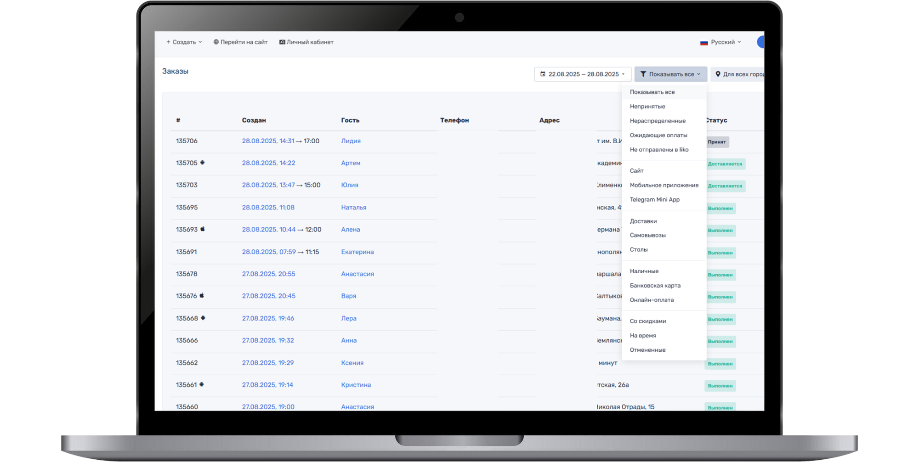Select the Отмененные filter entry

coord(647,350)
